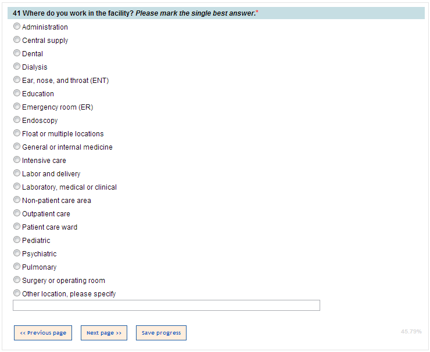Select the Administration radio button

[x=17, y=27]
